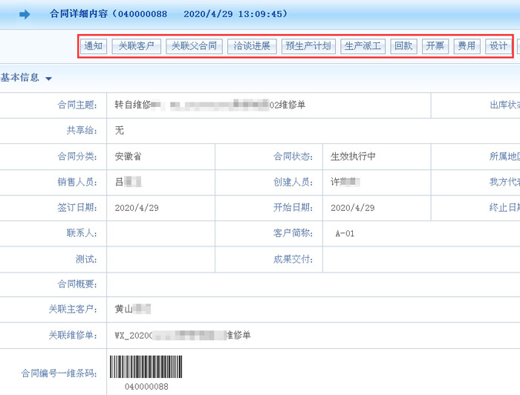The image size is (520, 395).
Task: Click the 设计 button
Action: [498, 46]
